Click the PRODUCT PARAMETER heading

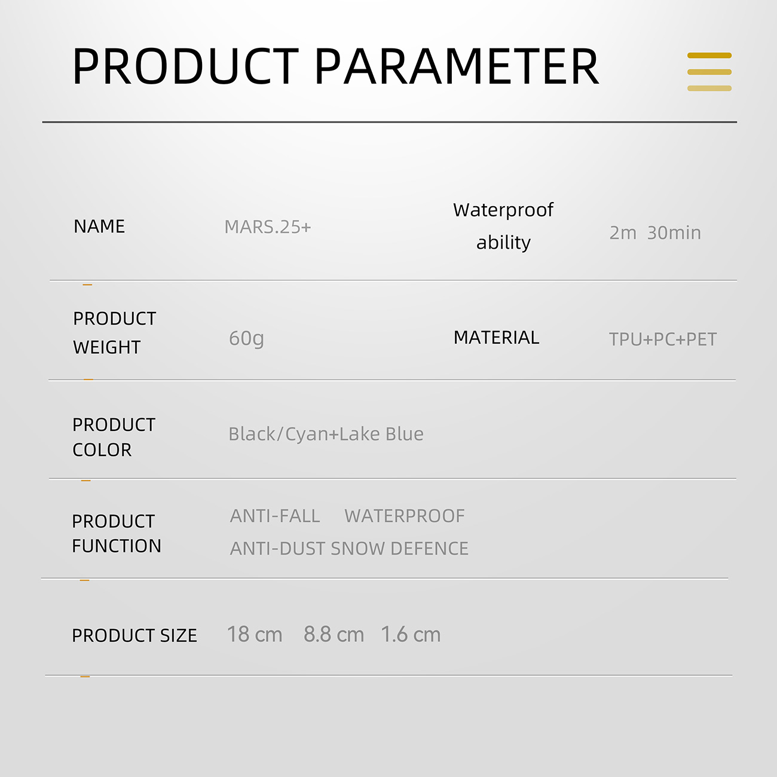point(335,67)
